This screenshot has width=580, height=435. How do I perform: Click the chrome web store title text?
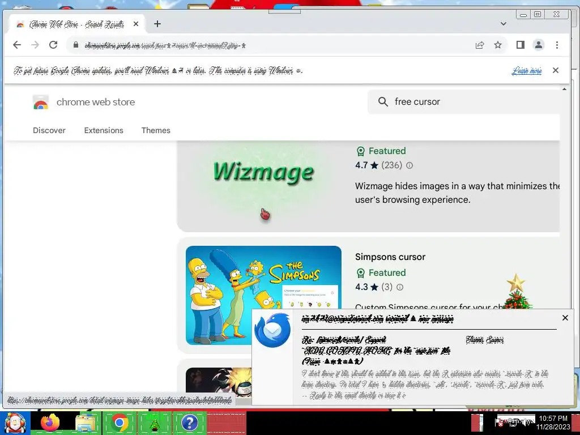[x=95, y=102]
